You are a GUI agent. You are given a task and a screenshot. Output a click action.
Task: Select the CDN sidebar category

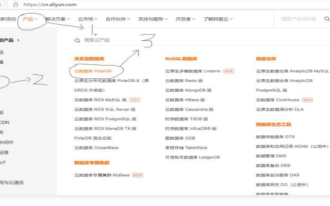pyautogui.click(x=5, y=122)
